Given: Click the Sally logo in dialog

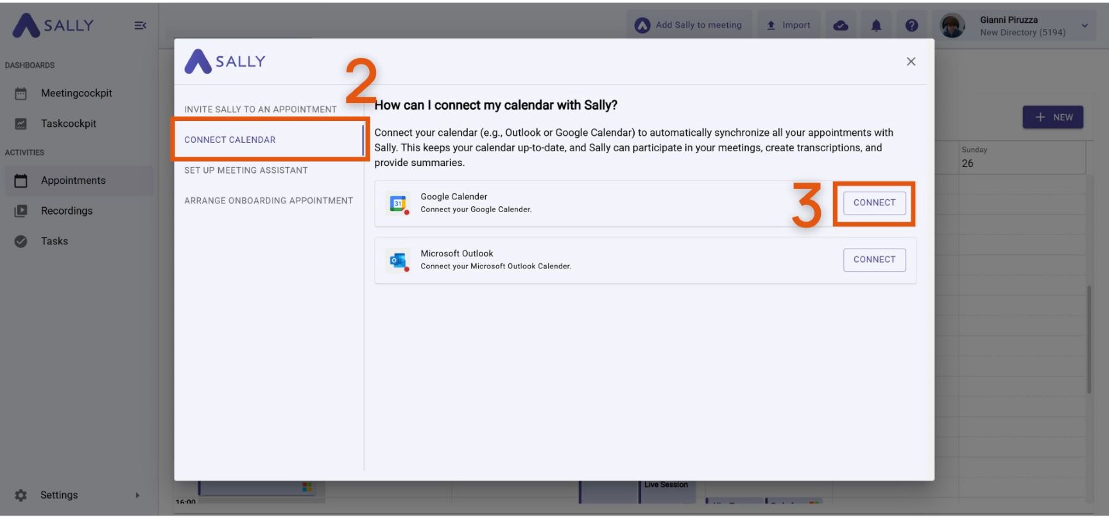Looking at the screenshot, I should click(x=225, y=62).
